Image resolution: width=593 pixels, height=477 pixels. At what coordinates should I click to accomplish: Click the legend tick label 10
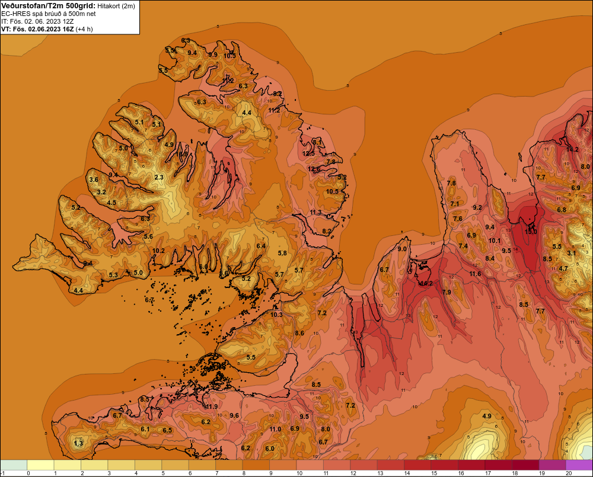[299, 473]
